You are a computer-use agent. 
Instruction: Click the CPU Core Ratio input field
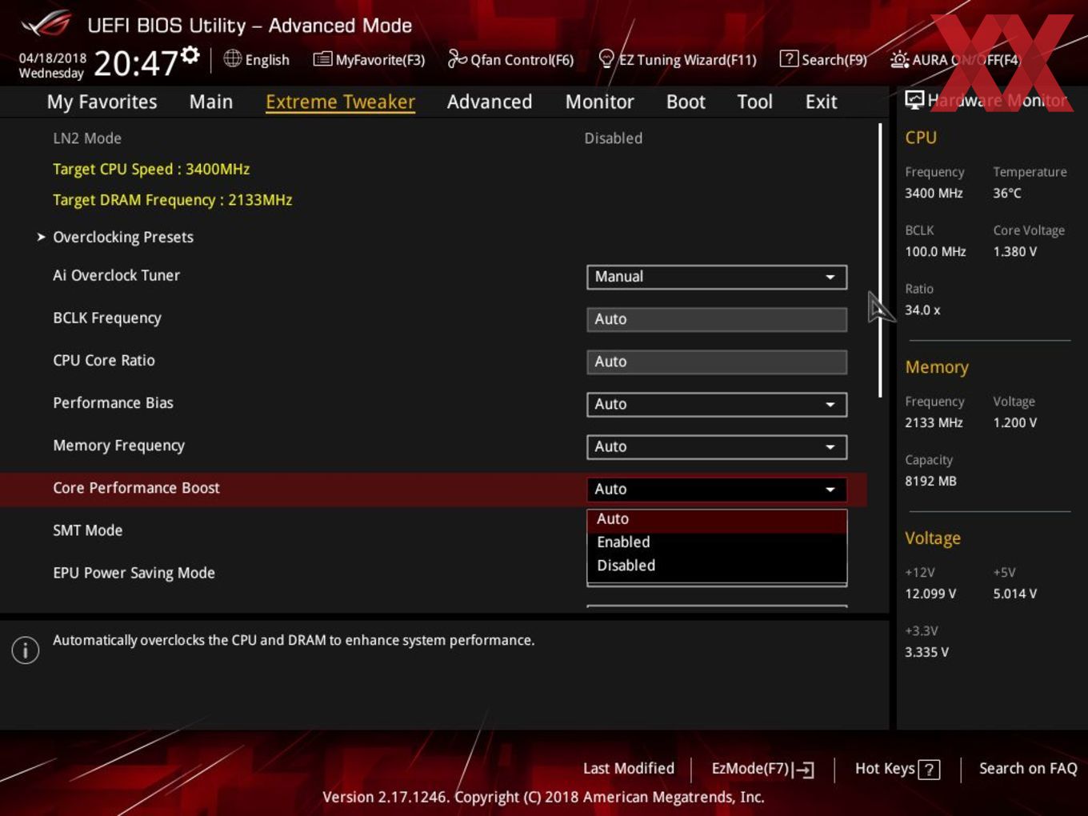(717, 362)
